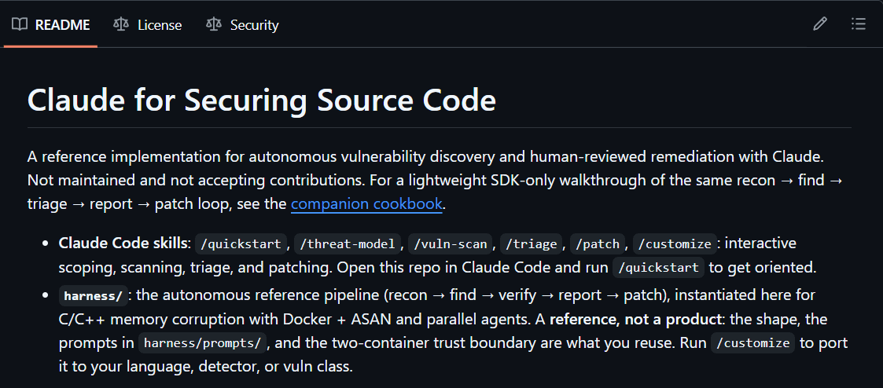Screen dimensions: 883x388
Task: Click the scales icon beside Security
Action: [213, 24]
